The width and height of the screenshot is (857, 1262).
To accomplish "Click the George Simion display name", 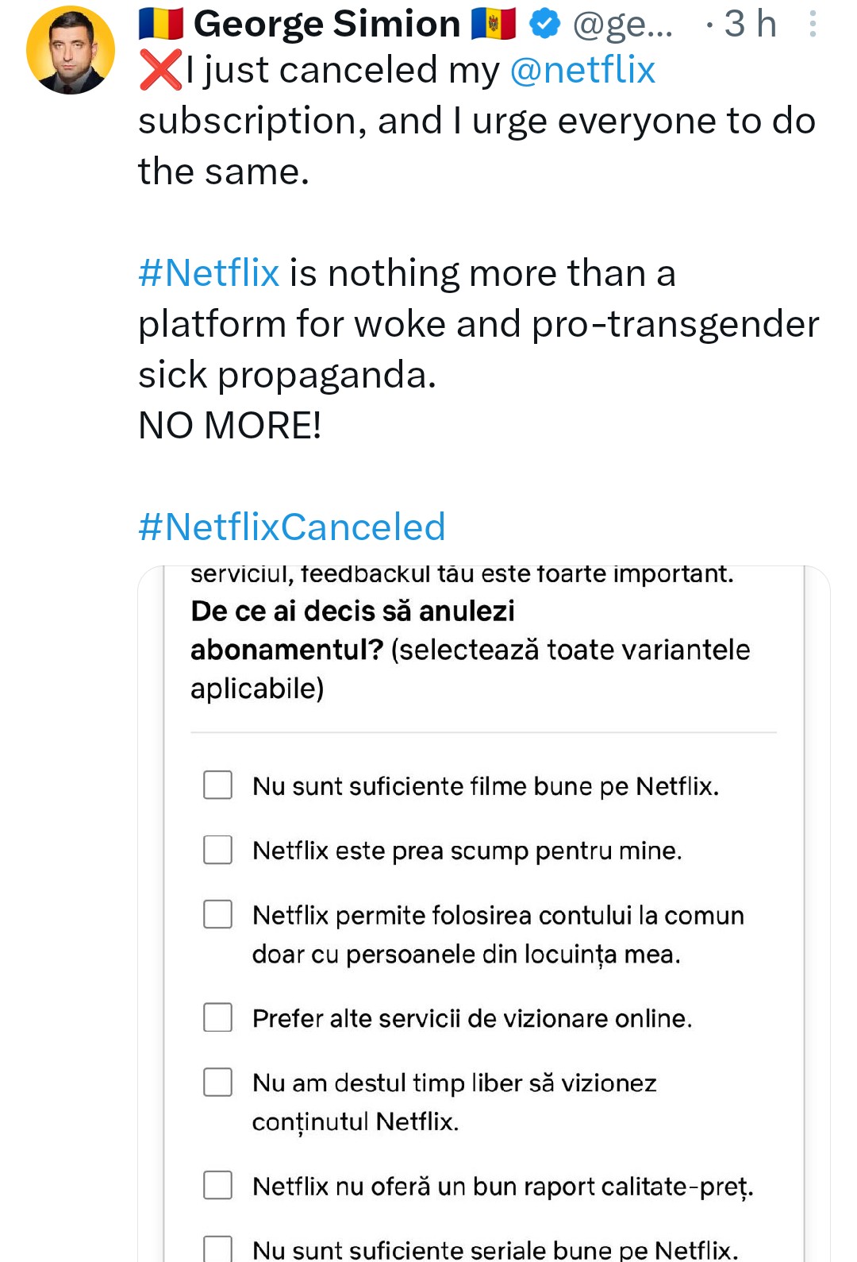I will tap(327, 24).
